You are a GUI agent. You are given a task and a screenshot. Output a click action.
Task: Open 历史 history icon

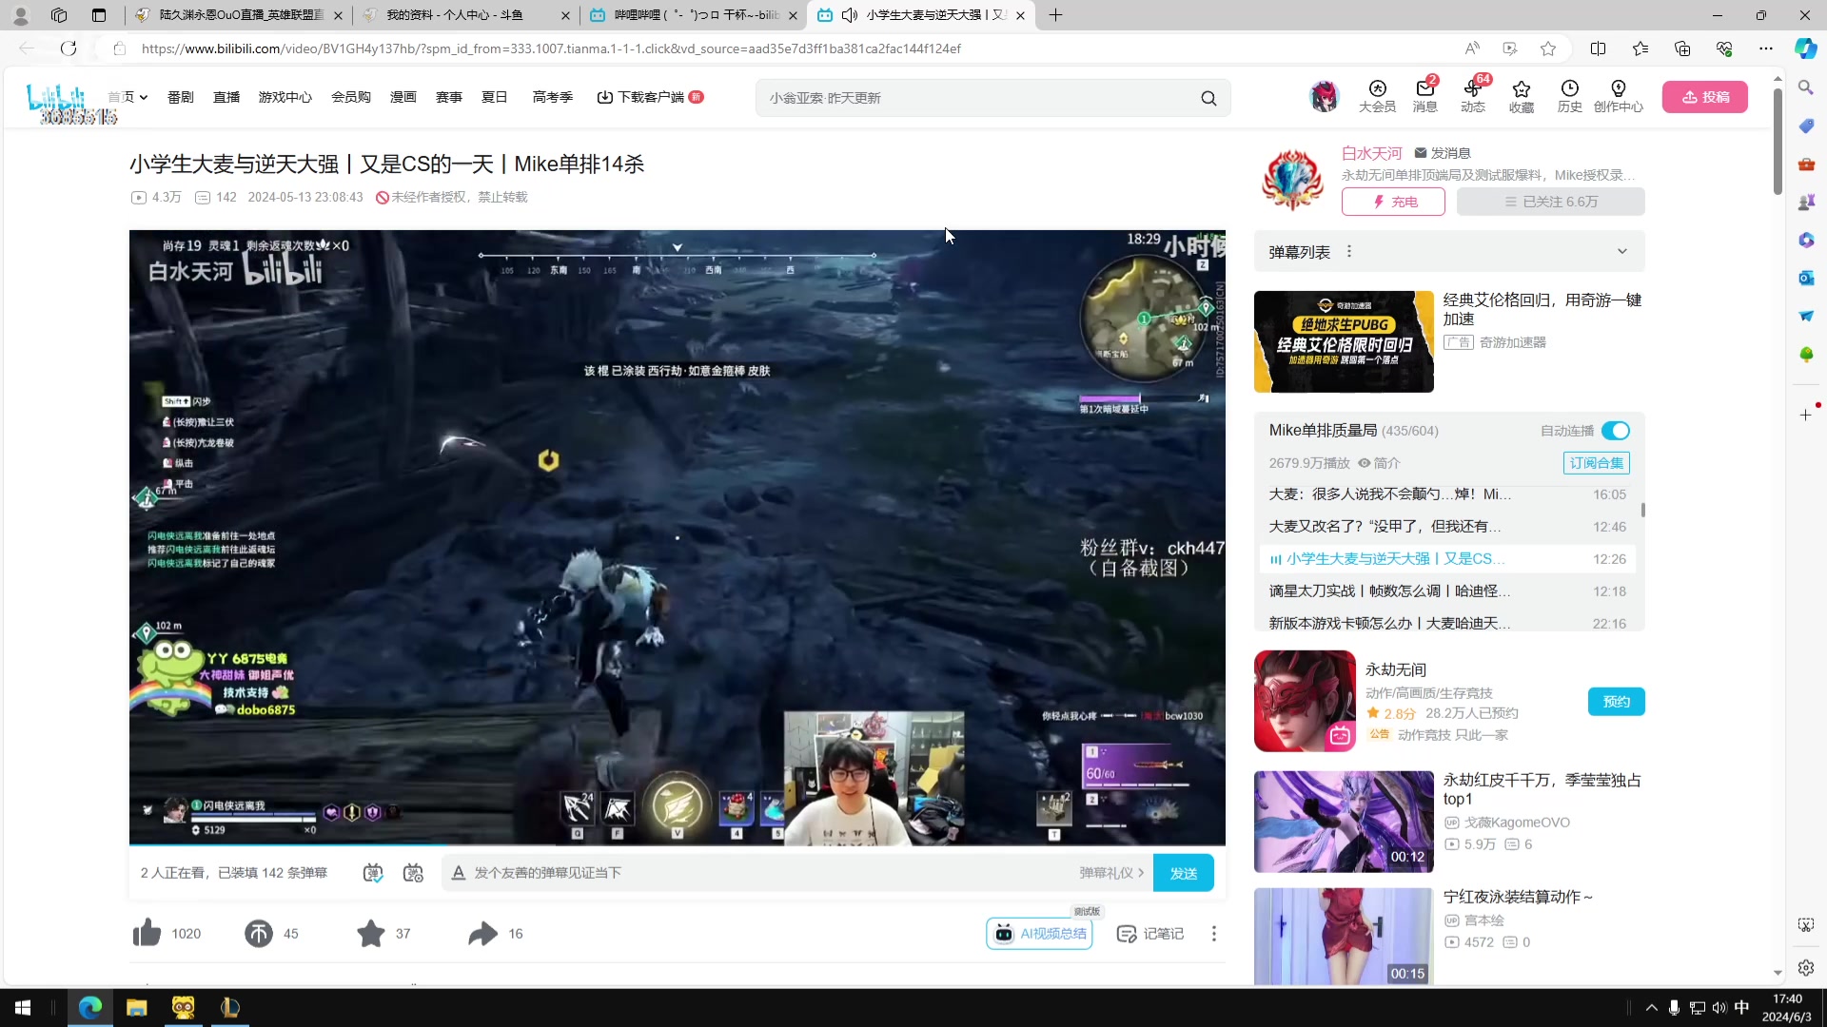[x=1570, y=96]
